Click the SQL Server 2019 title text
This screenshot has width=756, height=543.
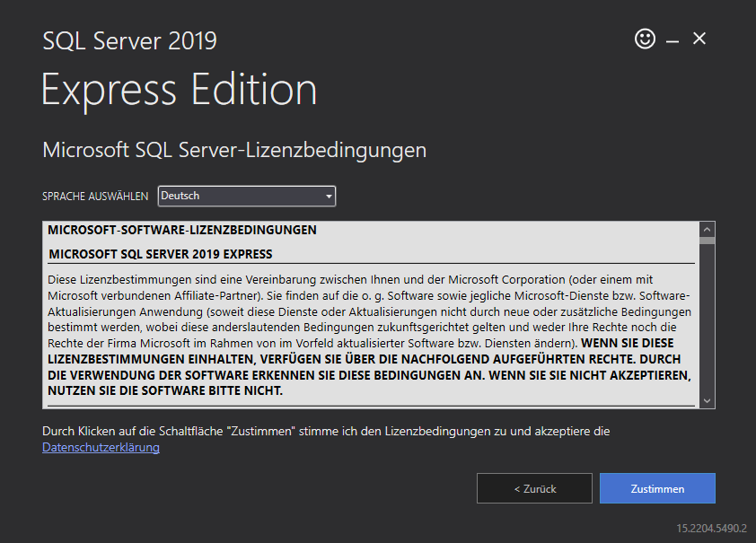point(129,41)
